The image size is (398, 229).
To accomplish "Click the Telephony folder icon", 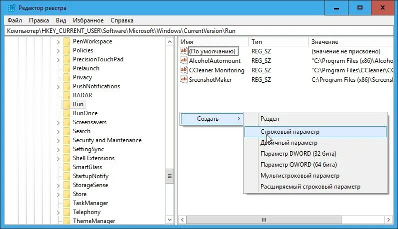I will [x=67, y=212].
